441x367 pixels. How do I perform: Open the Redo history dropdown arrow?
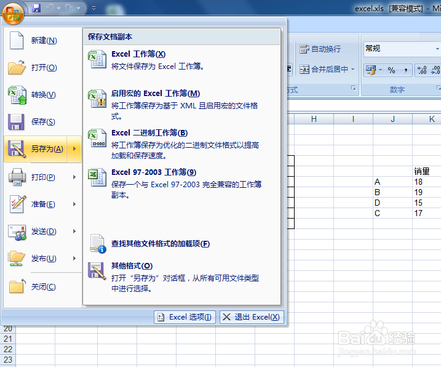[x=78, y=8]
